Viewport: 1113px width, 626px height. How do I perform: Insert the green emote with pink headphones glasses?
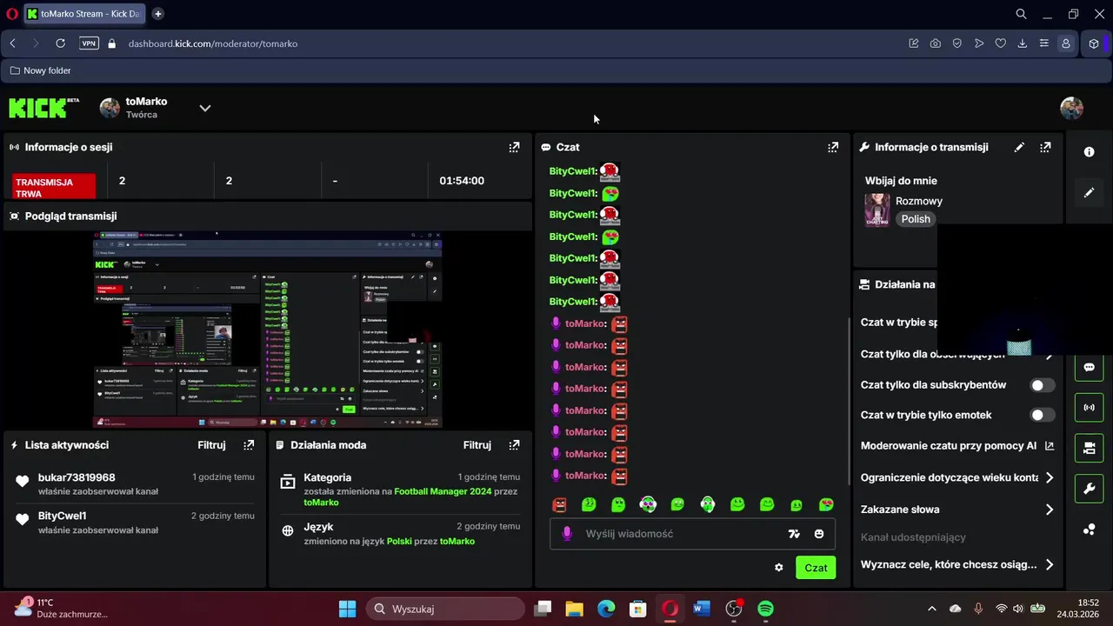click(x=648, y=504)
